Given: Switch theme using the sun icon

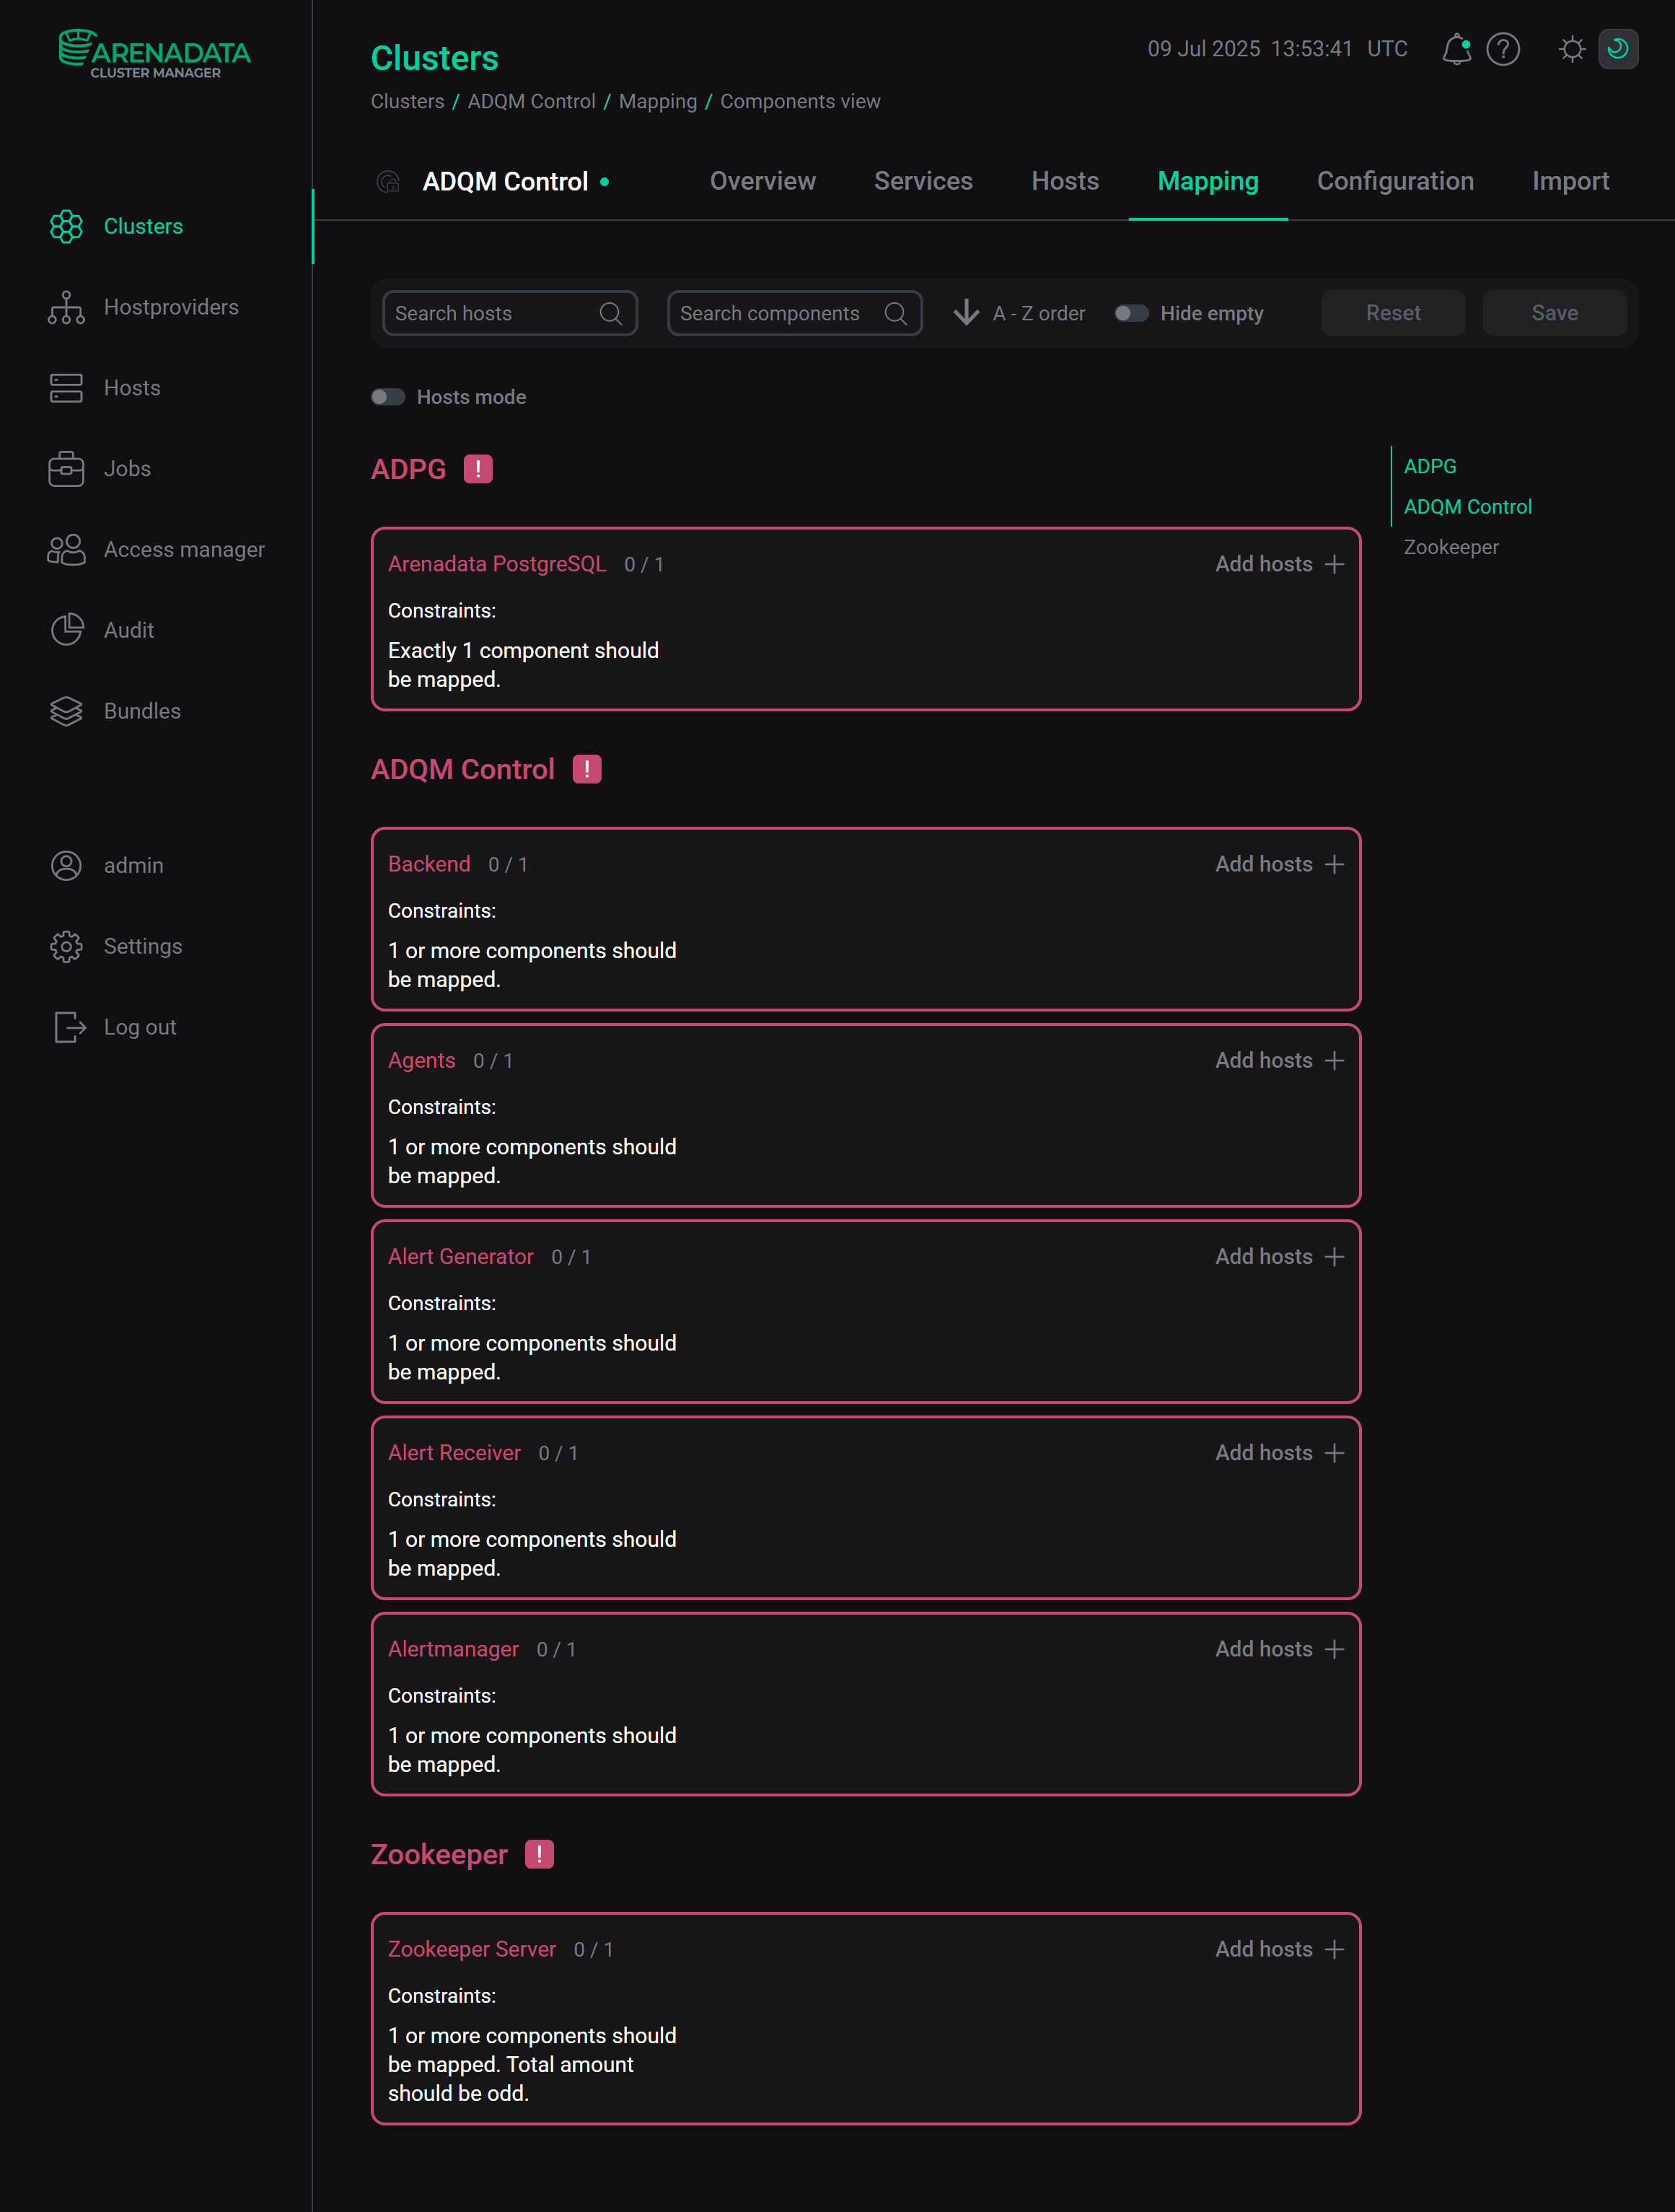Looking at the screenshot, I should click(1570, 49).
